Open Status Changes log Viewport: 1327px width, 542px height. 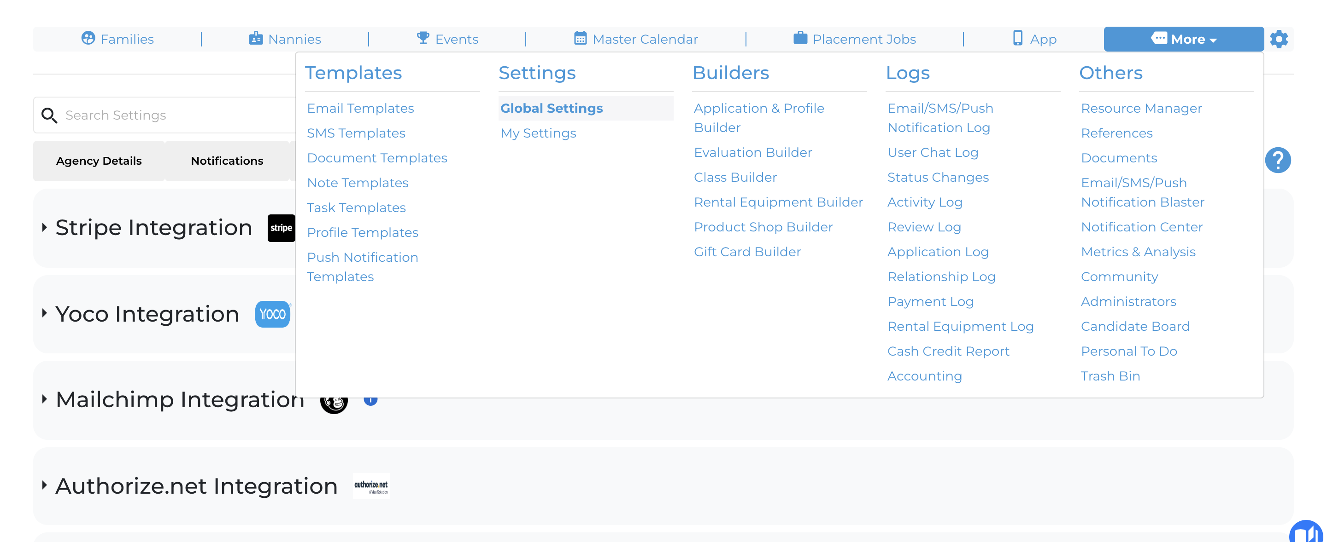click(938, 178)
